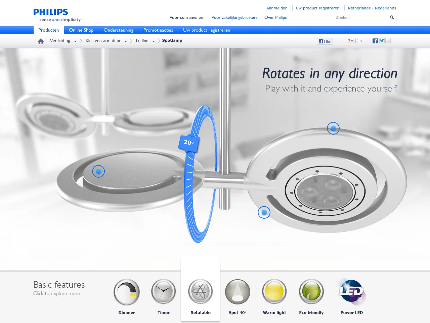Open the Ondersteuning menu

click(x=118, y=30)
